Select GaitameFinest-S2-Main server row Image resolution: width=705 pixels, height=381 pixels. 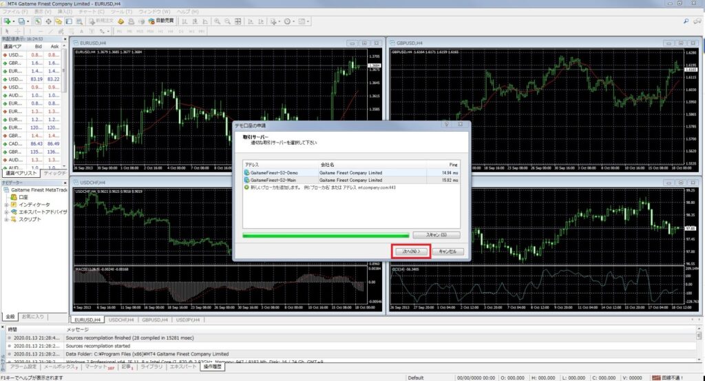coord(351,180)
